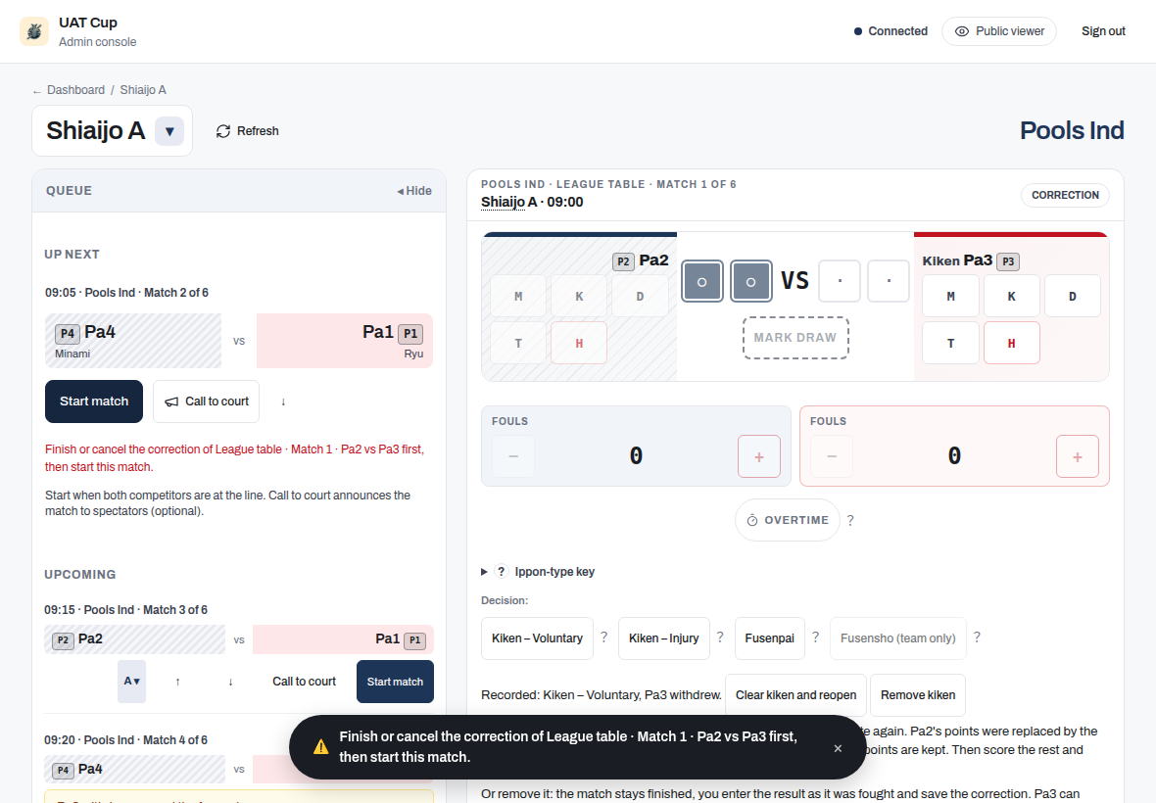
Task: Show help for Overtime
Action: click(850, 520)
